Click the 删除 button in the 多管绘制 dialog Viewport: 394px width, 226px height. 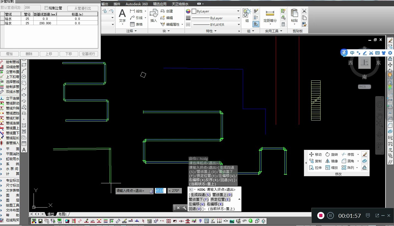pos(29,54)
